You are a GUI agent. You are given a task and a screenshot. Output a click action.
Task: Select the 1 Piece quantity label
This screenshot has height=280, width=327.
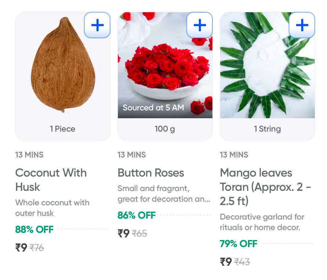[x=63, y=129]
